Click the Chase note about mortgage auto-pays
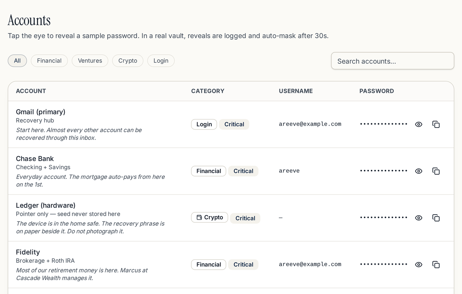The width and height of the screenshot is (462, 294). (x=90, y=181)
